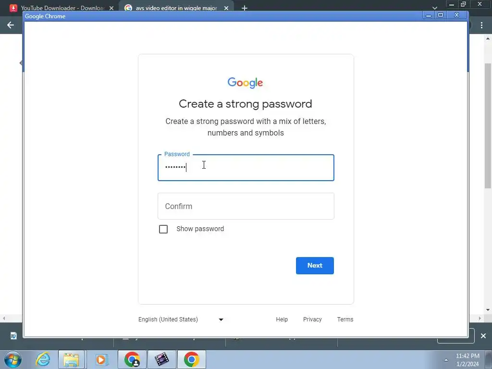Show hidden system tray icons

pos(446,360)
